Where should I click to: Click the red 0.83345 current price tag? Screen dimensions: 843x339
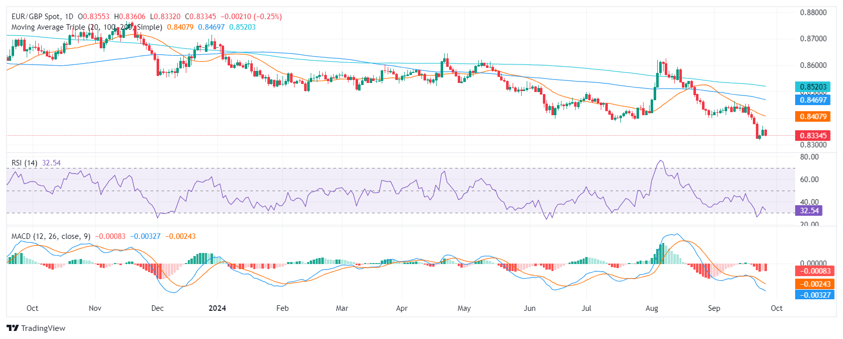click(x=813, y=136)
